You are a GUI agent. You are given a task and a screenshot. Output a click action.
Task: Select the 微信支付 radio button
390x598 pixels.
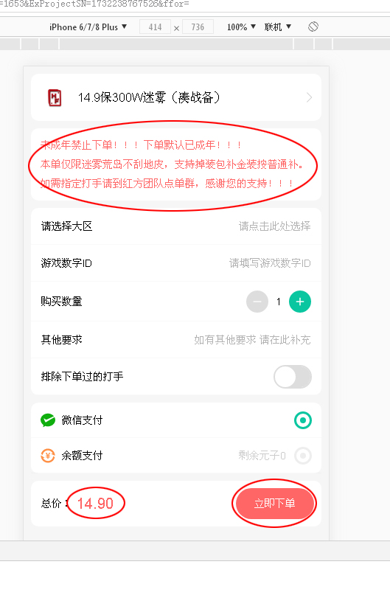click(x=303, y=420)
